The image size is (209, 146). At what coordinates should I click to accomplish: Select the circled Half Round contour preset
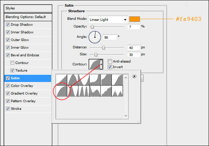click(62, 91)
